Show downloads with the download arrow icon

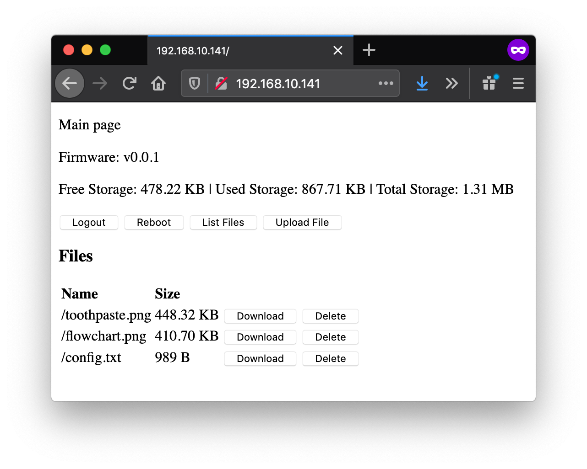(422, 83)
